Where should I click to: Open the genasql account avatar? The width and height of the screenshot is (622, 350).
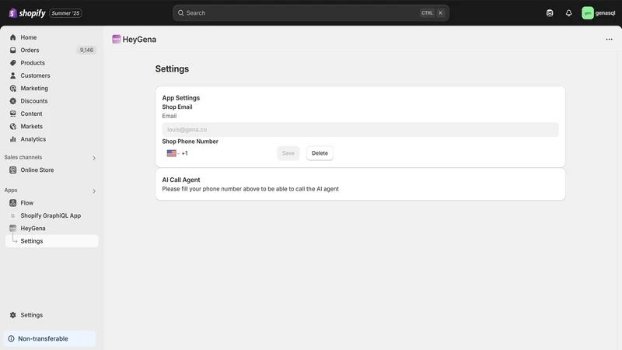point(588,13)
